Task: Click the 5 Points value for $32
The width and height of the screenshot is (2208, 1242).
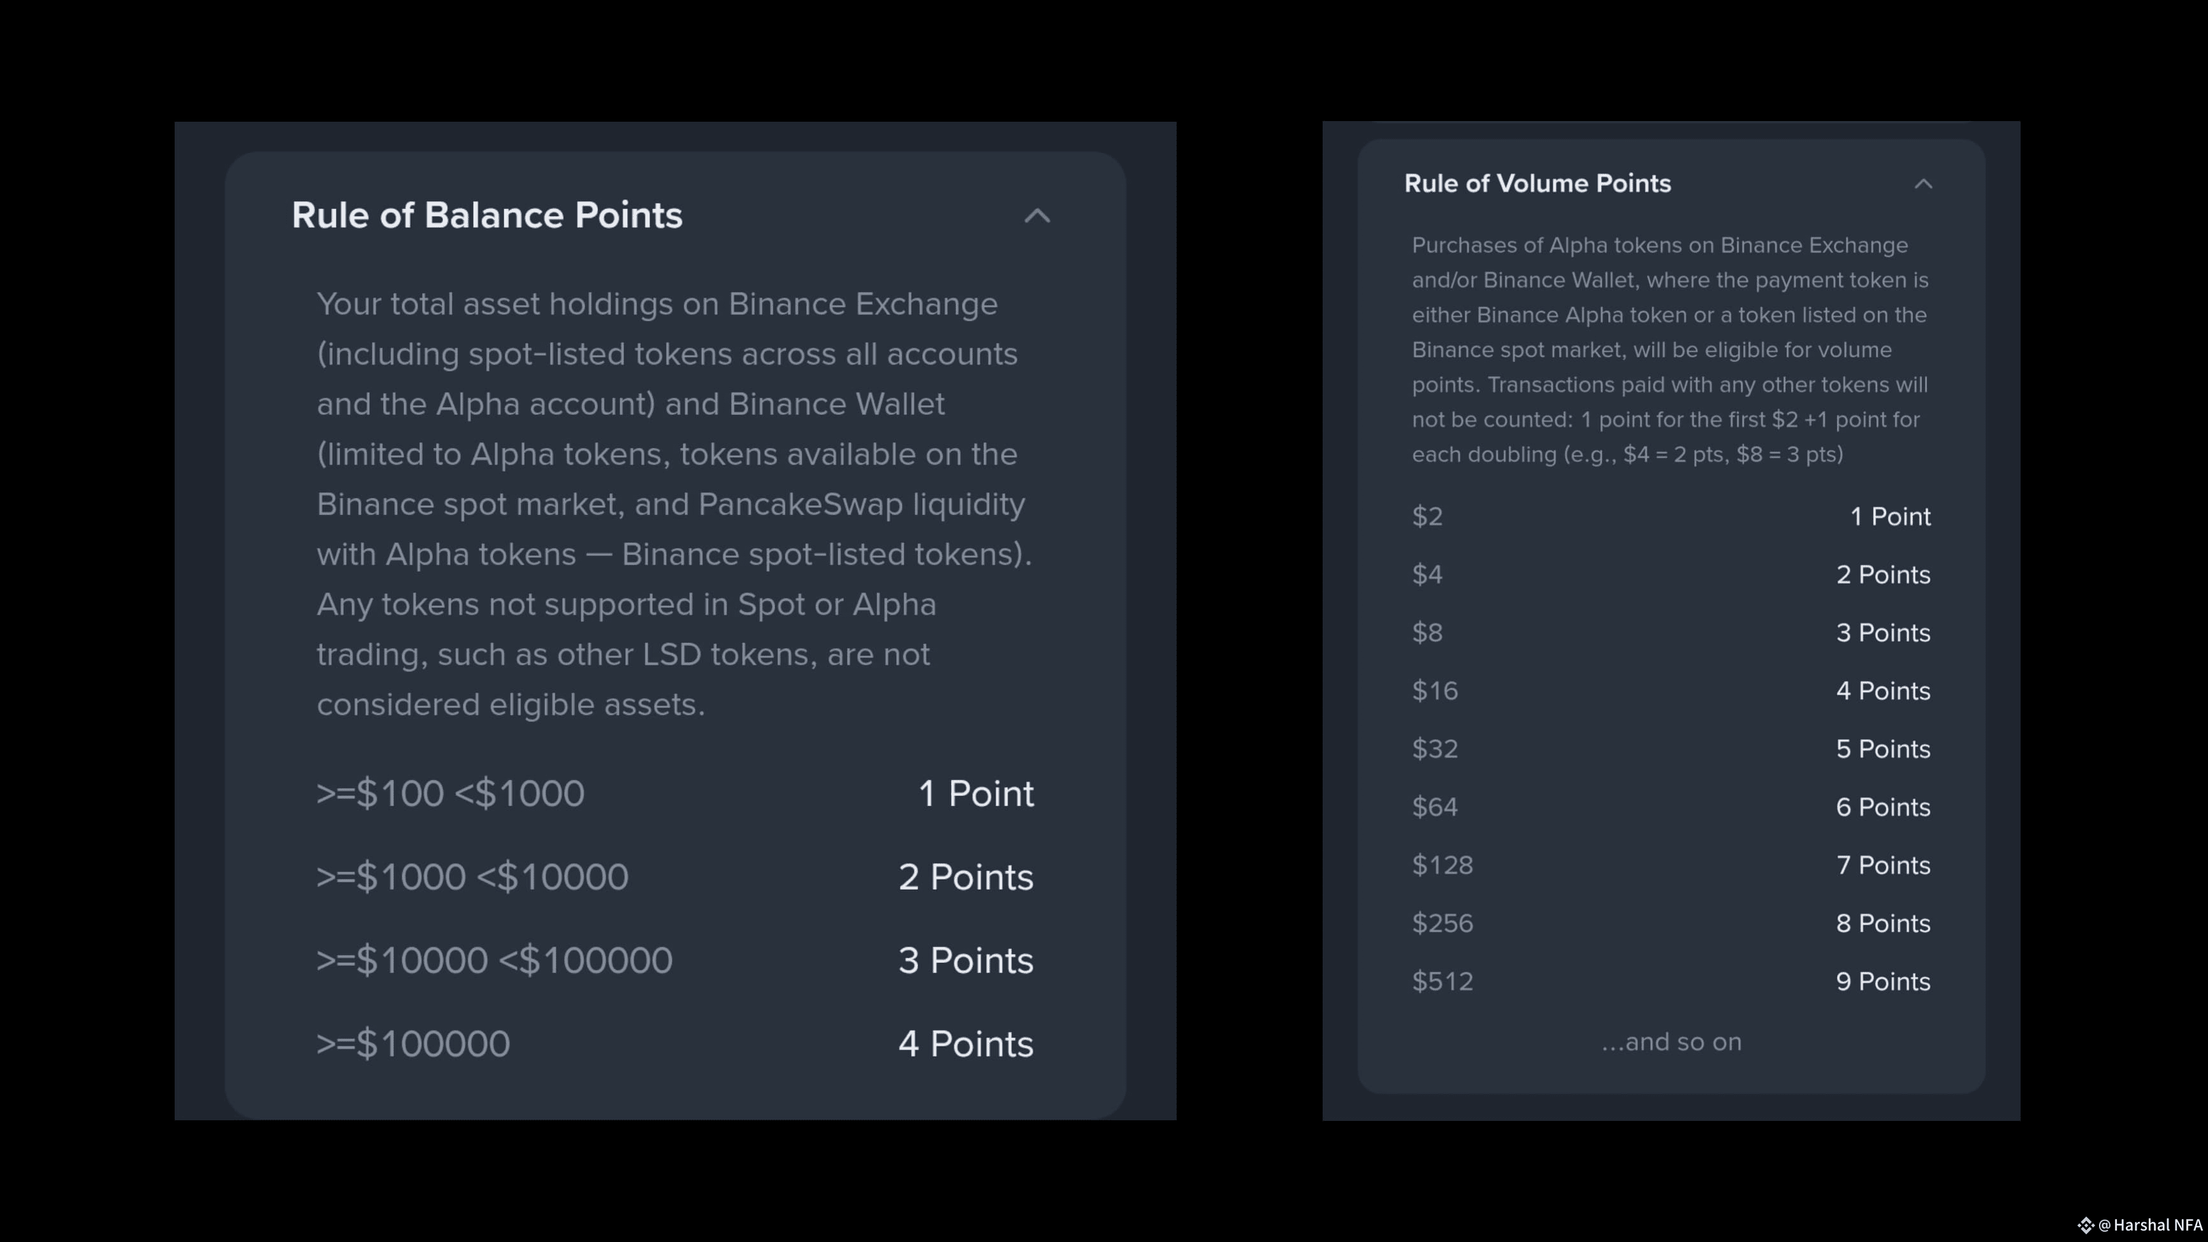Action: 1882,749
